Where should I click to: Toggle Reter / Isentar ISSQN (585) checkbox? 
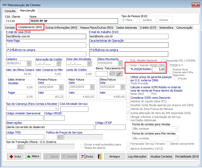pyautogui.click(x=128, y=65)
